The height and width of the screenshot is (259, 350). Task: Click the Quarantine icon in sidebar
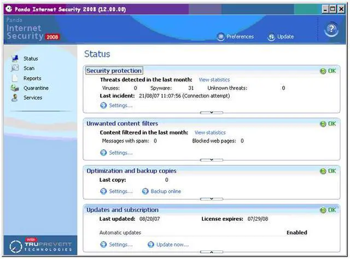(x=14, y=88)
